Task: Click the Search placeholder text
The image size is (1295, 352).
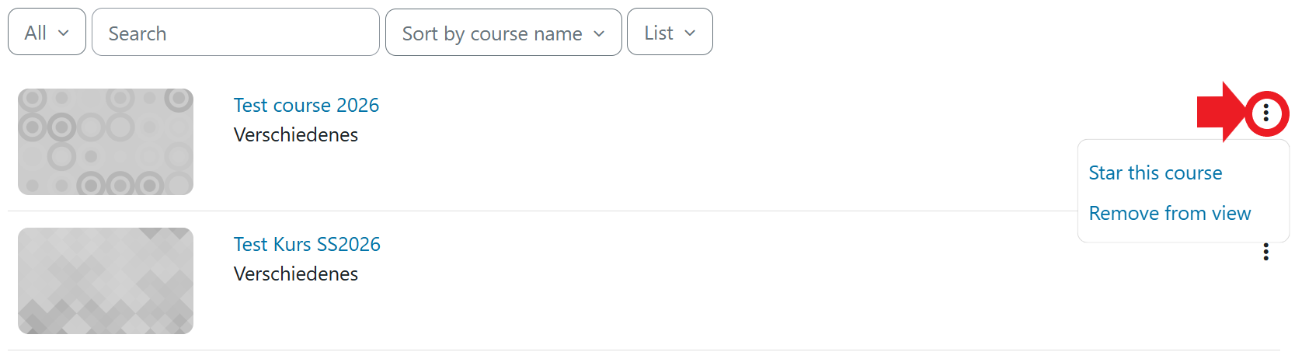Action: click(138, 33)
